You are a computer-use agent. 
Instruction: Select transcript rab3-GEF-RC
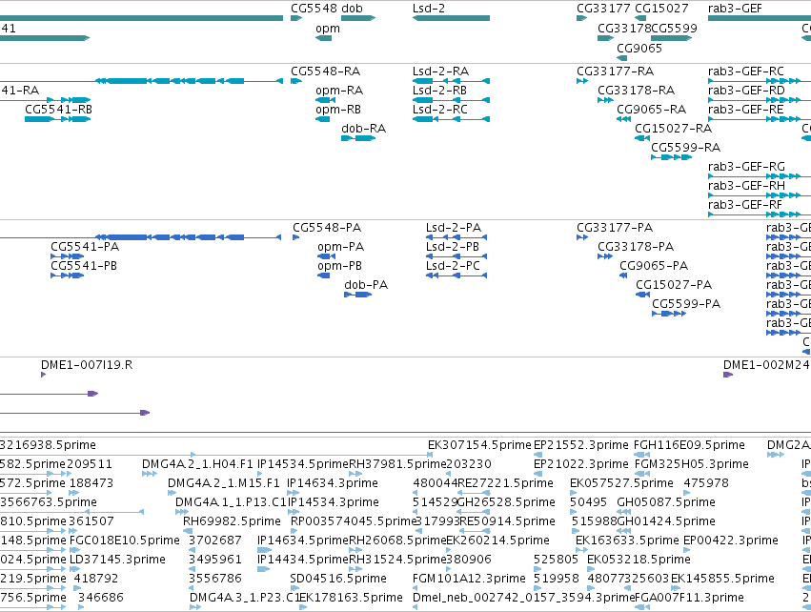[x=746, y=71]
